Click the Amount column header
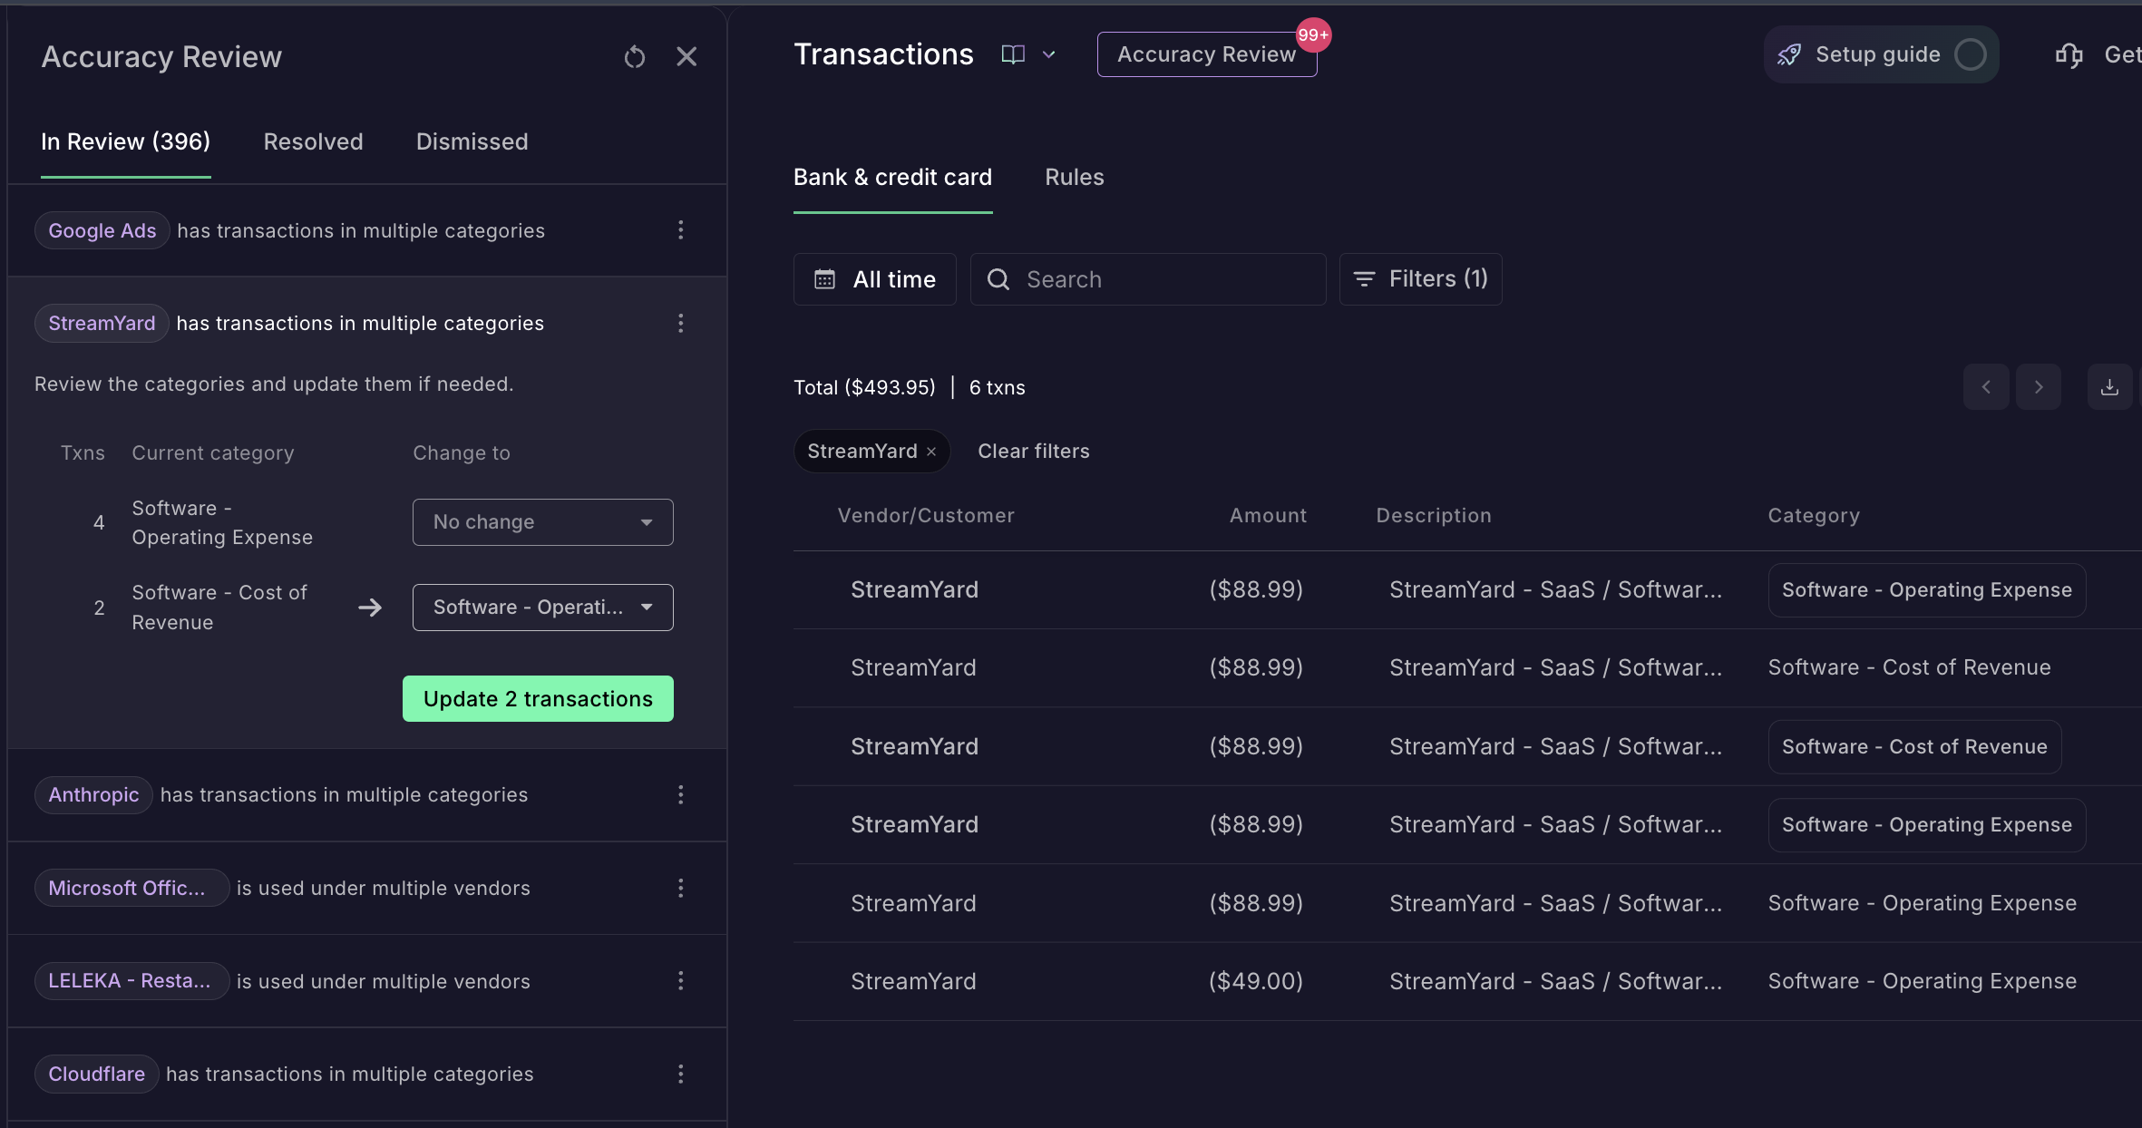 [x=1268, y=516]
